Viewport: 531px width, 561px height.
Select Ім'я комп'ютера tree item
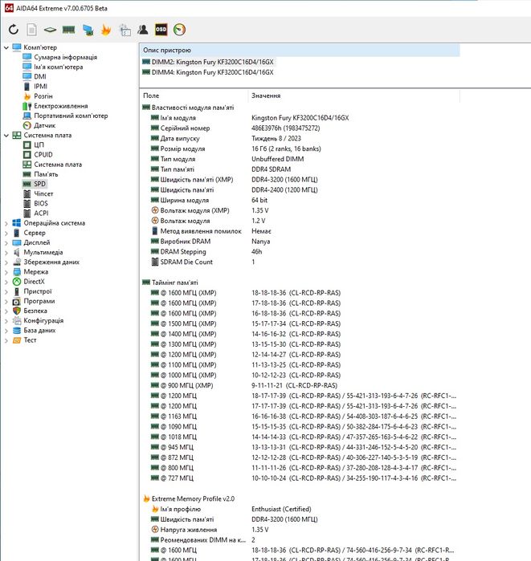click(59, 67)
